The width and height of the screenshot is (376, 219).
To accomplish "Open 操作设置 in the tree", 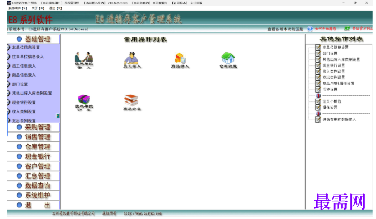I will click(330, 108).
